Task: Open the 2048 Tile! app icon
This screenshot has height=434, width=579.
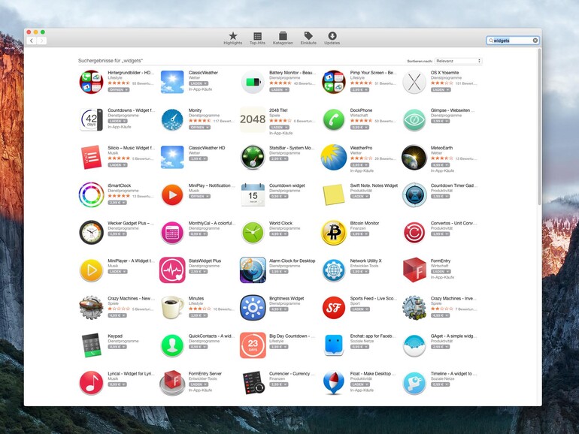Action: pos(253,119)
